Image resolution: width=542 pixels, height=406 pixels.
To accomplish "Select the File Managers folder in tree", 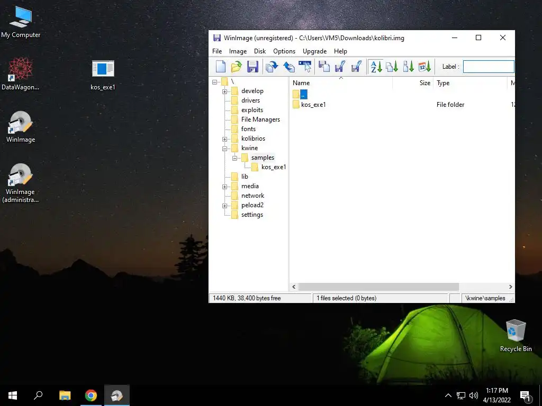I will (260, 119).
